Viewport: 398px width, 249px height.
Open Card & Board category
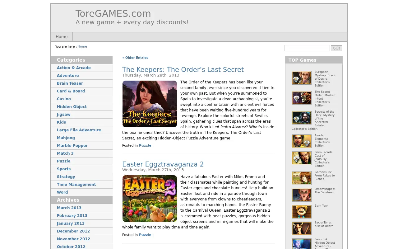tap(81, 91)
